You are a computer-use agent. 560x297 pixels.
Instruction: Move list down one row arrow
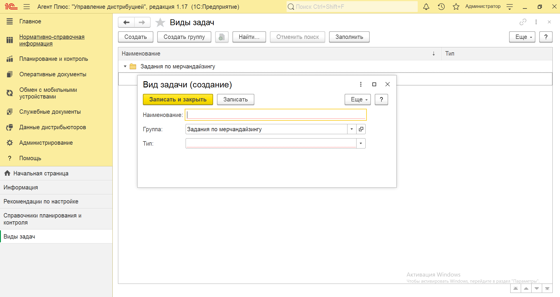(537, 289)
